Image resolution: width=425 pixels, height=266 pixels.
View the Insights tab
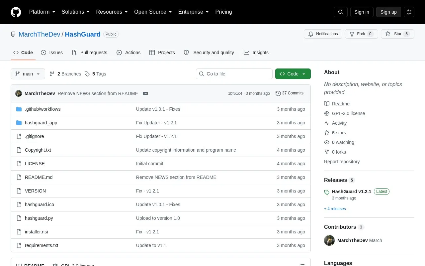(256, 53)
